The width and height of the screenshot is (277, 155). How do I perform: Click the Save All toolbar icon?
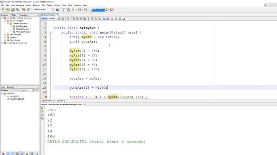click(18, 9)
